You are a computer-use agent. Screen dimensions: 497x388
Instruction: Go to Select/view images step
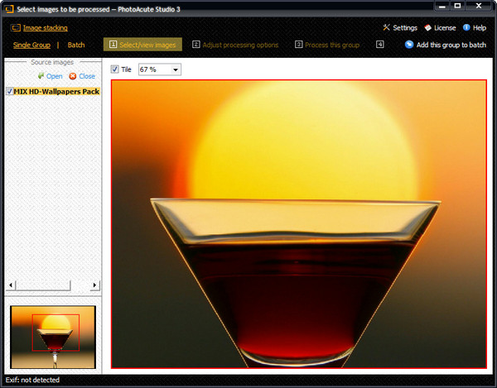142,45
